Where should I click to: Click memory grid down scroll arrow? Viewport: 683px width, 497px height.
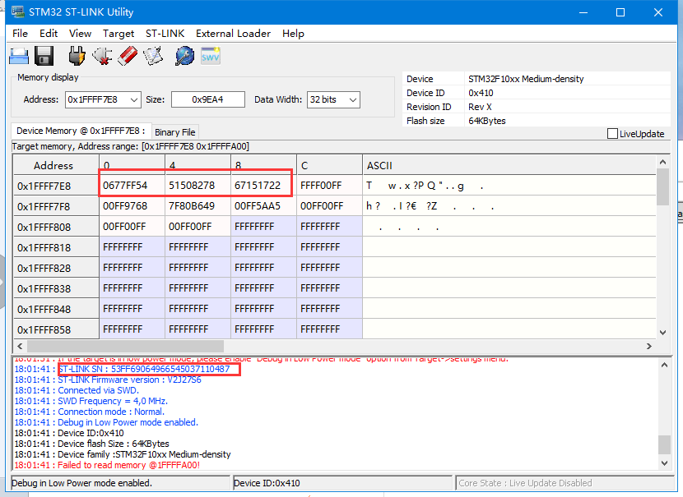click(x=662, y=333)
